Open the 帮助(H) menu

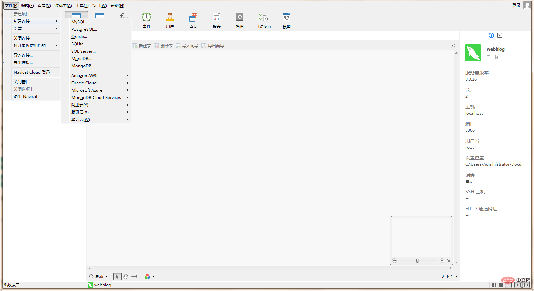[x=117, y=6]
